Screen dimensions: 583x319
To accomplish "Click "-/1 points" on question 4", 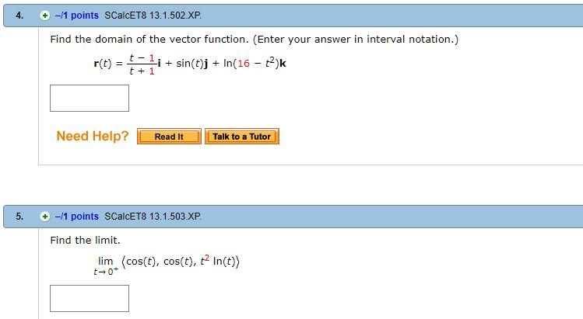I will pos(77,16).
